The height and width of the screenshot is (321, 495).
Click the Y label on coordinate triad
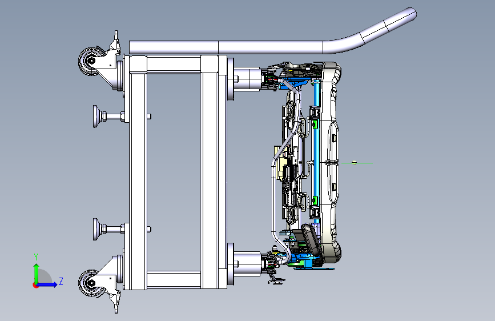click(36, 257)
